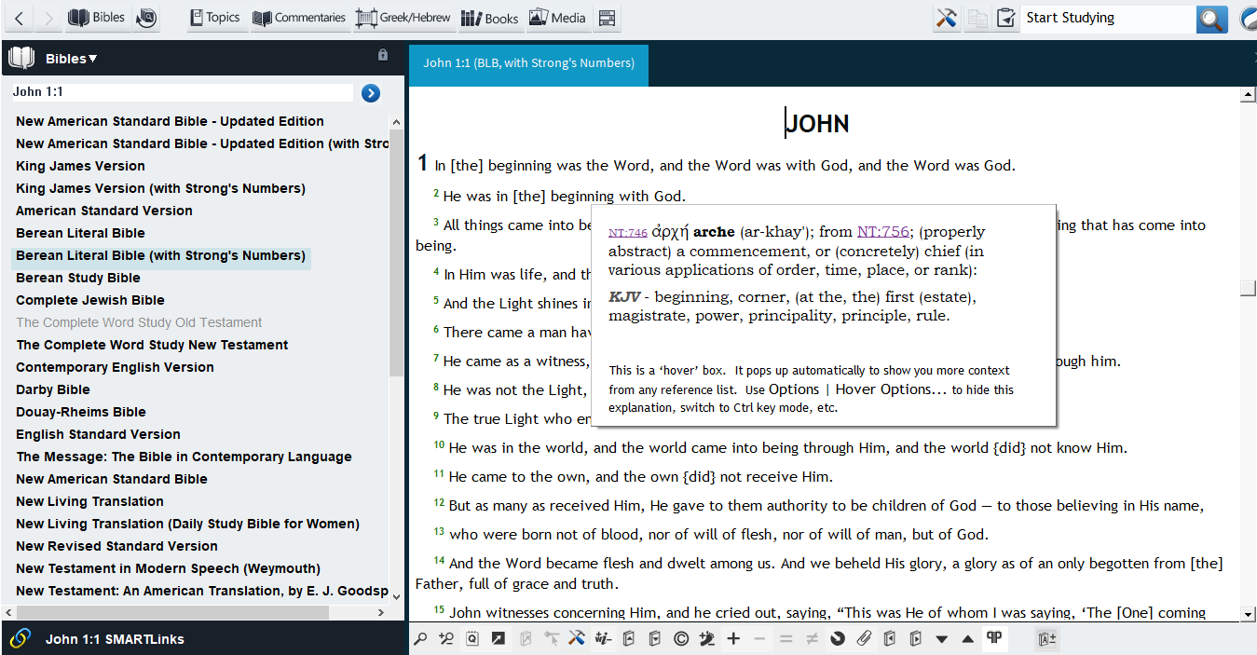Click the layout panels icon after Media

(x=607, y=18)
